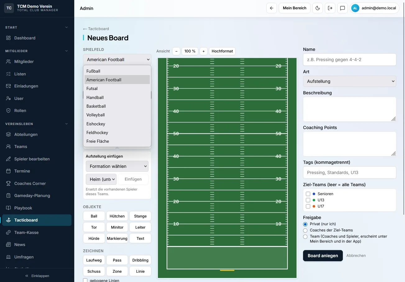
Task: Select Coaches der Ziel-Teams radio
Action: click(305, 230)
